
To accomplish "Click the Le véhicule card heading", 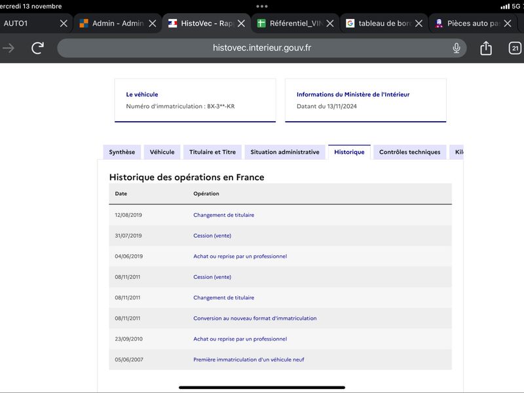I will (142, 94).
